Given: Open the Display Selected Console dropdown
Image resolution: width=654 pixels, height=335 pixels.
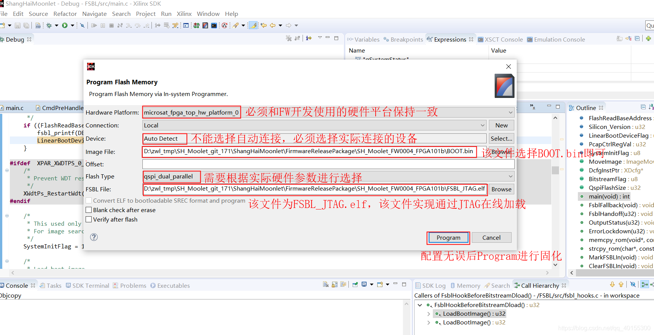Looking at the screenshot, I should coord(371,284).
